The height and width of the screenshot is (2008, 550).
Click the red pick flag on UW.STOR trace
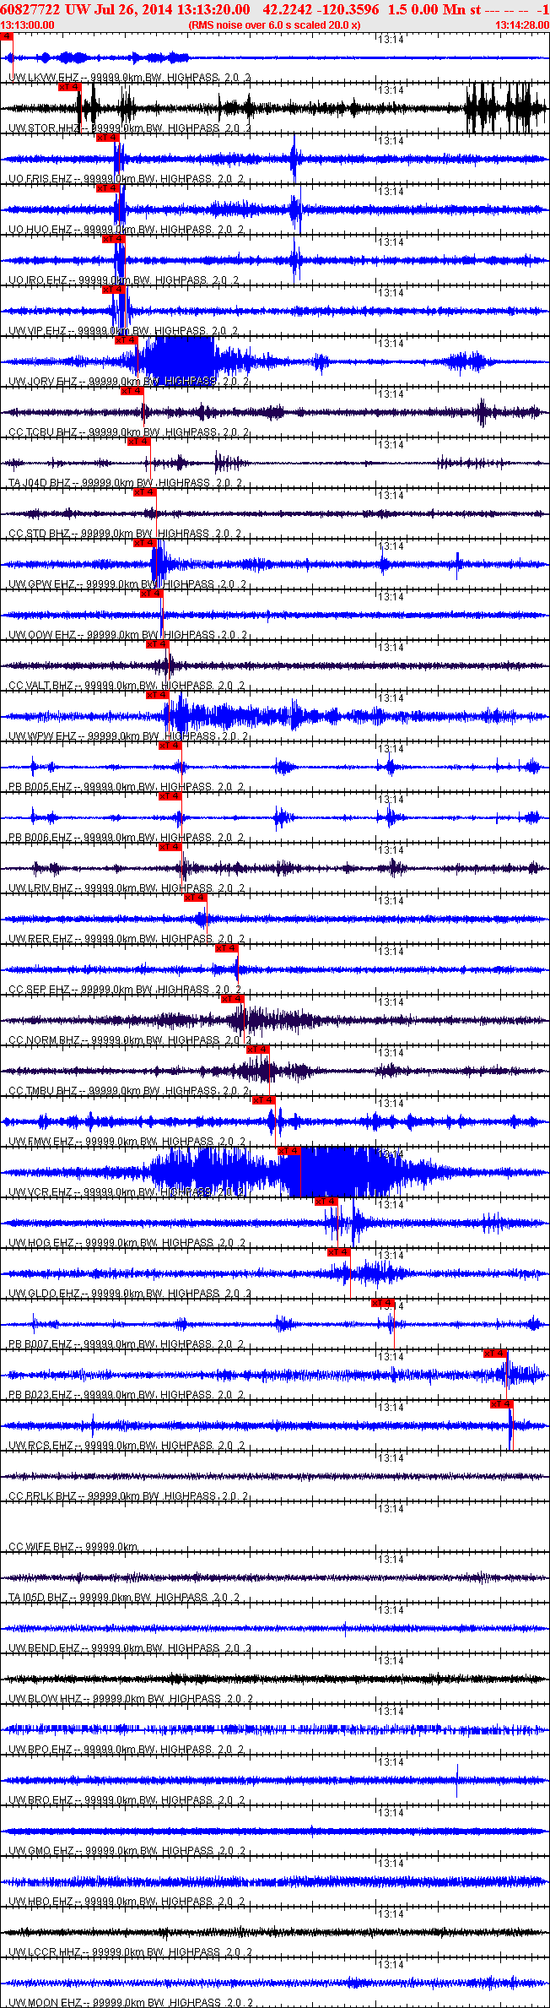point(69,86)
